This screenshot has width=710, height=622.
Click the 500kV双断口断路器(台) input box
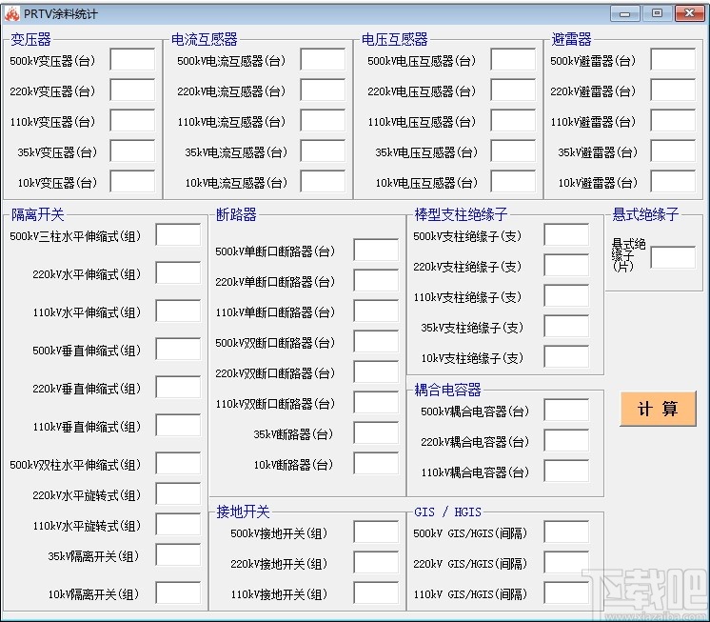[x=376, y=342]
